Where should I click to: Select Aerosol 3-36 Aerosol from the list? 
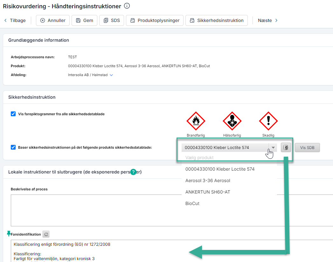point(229,181)
